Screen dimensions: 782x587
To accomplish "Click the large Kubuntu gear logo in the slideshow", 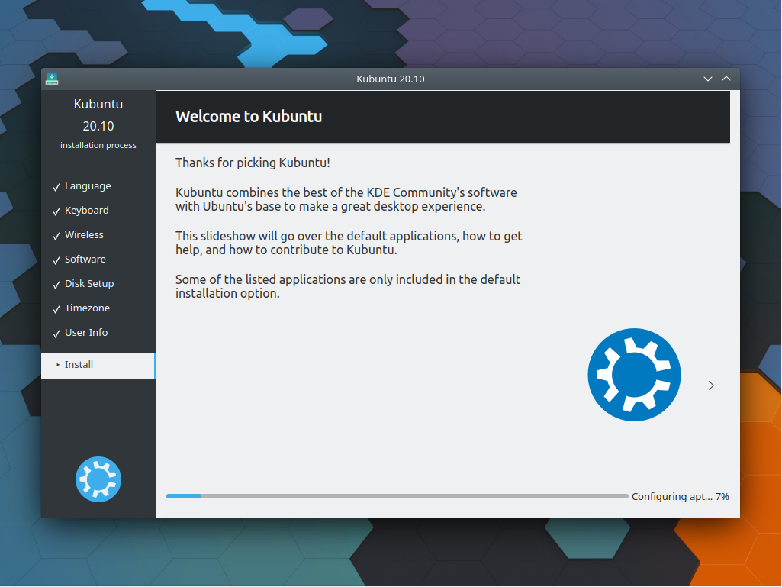I will coord(634,374).
